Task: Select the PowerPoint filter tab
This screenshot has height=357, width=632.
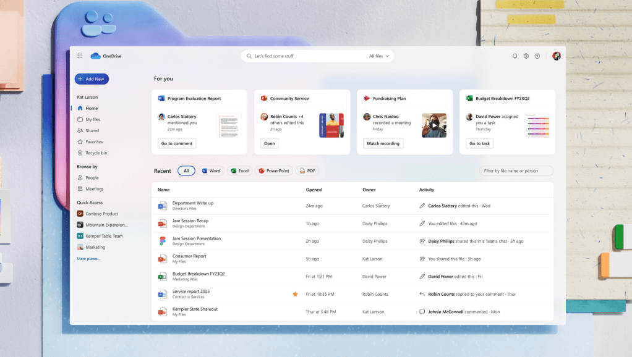Action: pyautogui.click(x=273, y=171)
